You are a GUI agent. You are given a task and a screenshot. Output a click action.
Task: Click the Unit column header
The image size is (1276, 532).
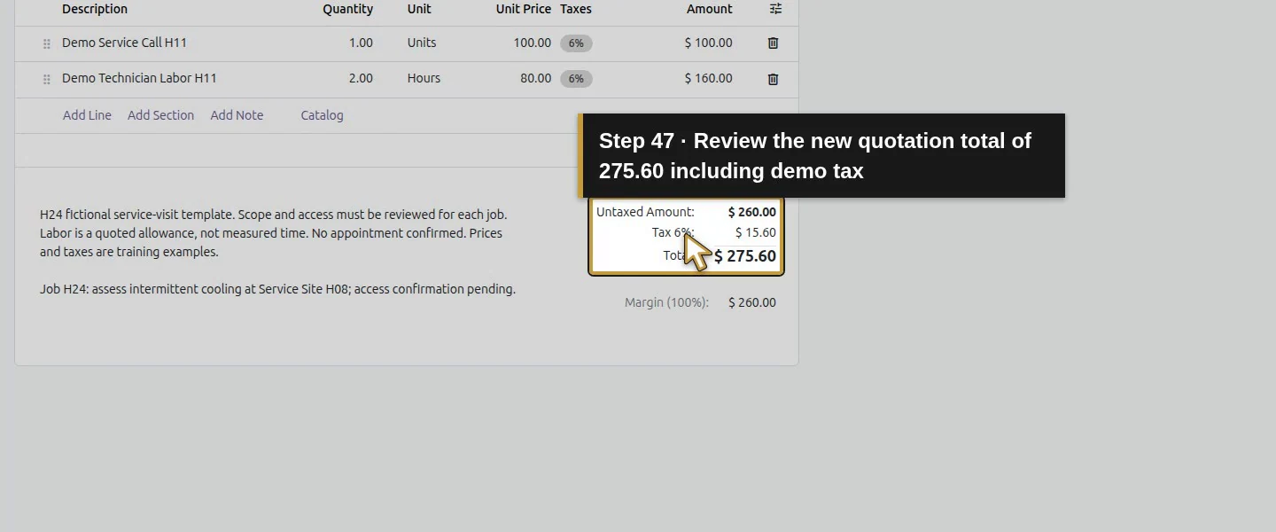tap(419, 9)
